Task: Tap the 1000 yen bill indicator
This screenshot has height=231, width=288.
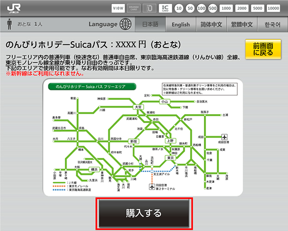Action: click(226, 8)
